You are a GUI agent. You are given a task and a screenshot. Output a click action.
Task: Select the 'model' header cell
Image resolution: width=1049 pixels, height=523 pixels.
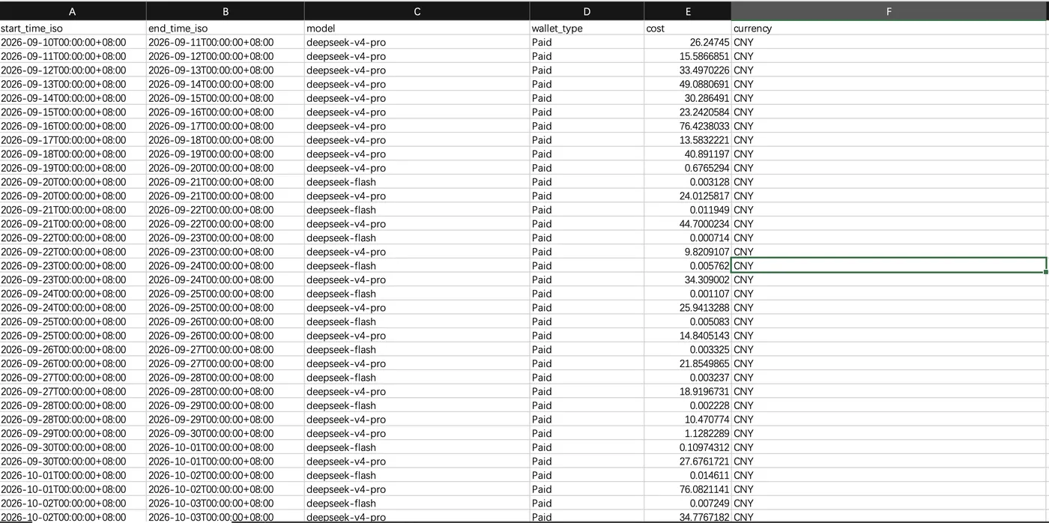(x=417, y=28)
